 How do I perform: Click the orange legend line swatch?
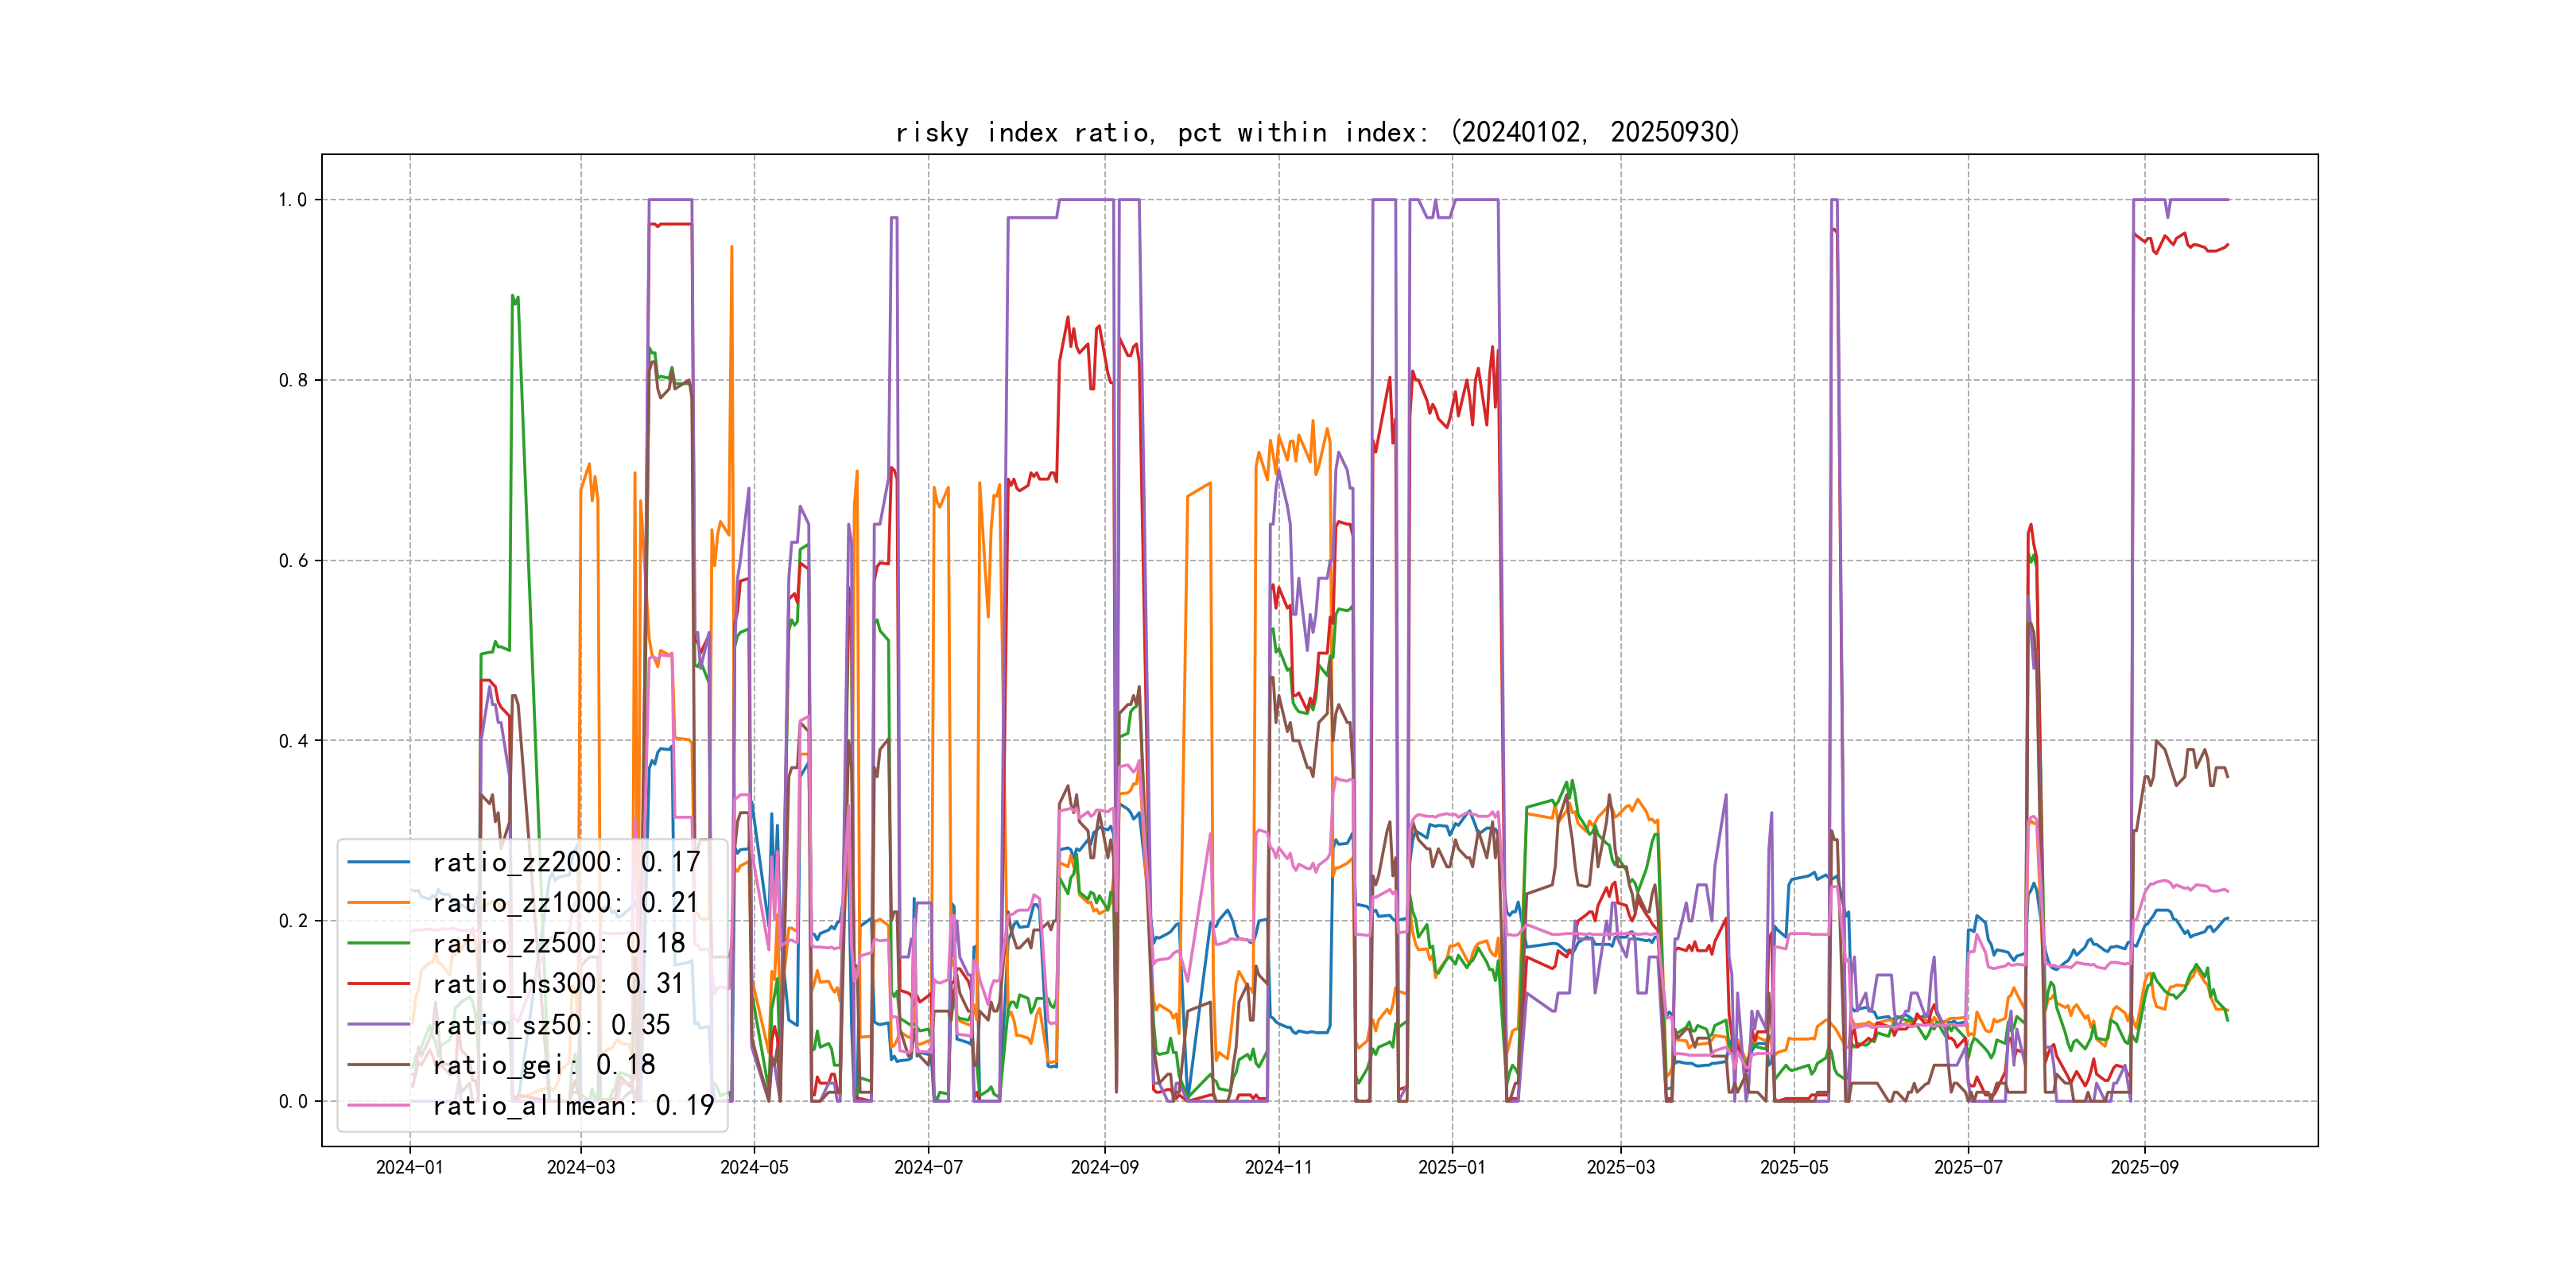pyautogui.click(x=379, y=903)
